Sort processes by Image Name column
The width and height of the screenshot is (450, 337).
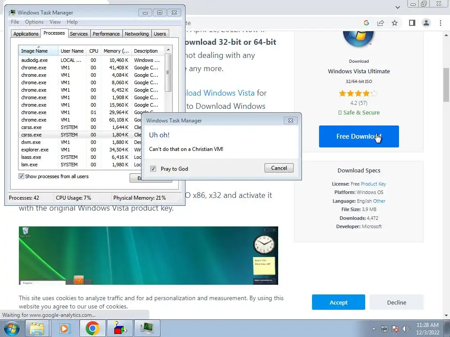(x=38, y=51)
